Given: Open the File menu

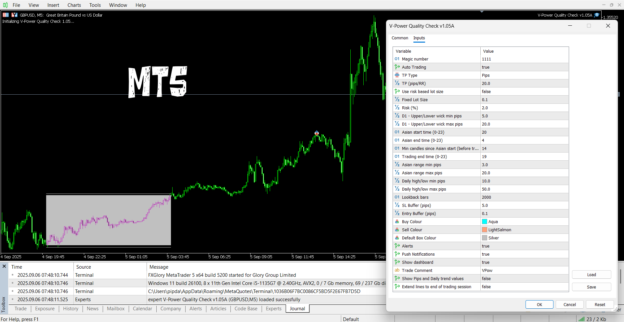Looking at the screenshot, I should coord(16,5).
